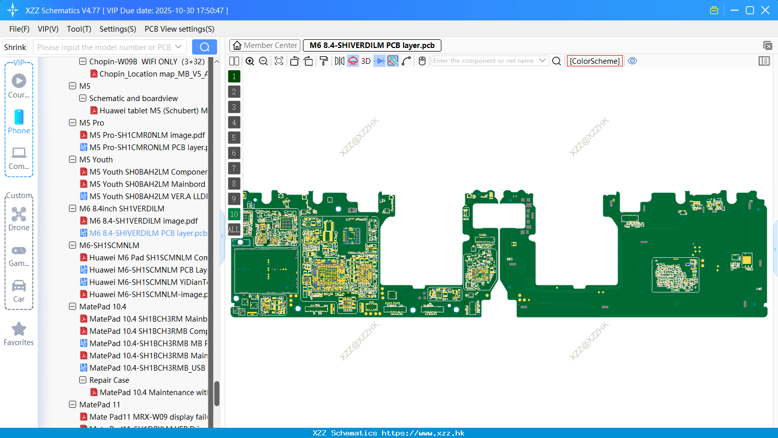Zoom in on the PCB view
Screen dimensions: 778x438
(x=250, y=61)
